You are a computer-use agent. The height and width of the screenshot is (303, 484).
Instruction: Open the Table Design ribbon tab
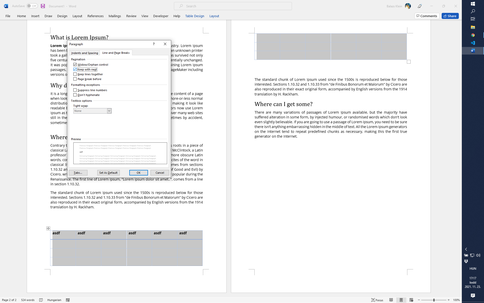(x=195, y=16)
